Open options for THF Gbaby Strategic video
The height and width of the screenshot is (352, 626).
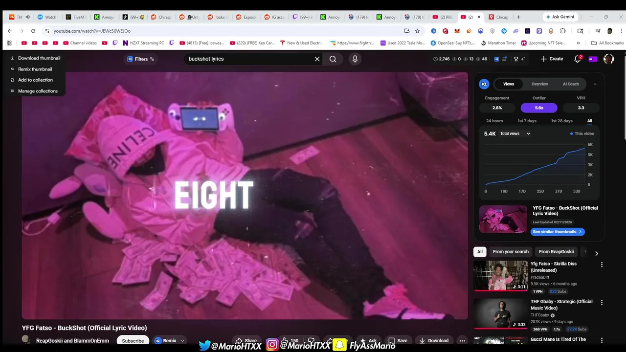click(x=602, y=303)
